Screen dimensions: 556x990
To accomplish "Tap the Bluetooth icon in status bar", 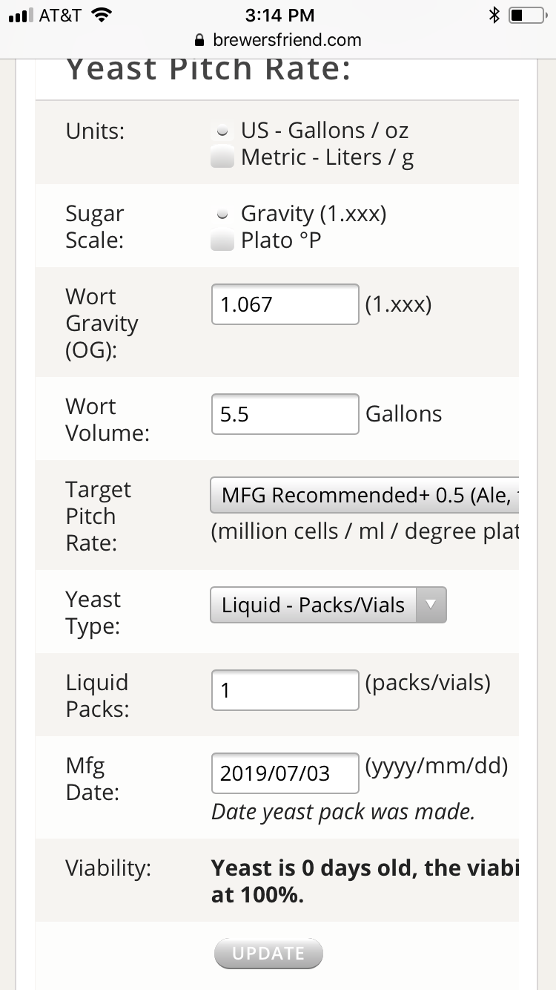I will (x=494, y=15).
